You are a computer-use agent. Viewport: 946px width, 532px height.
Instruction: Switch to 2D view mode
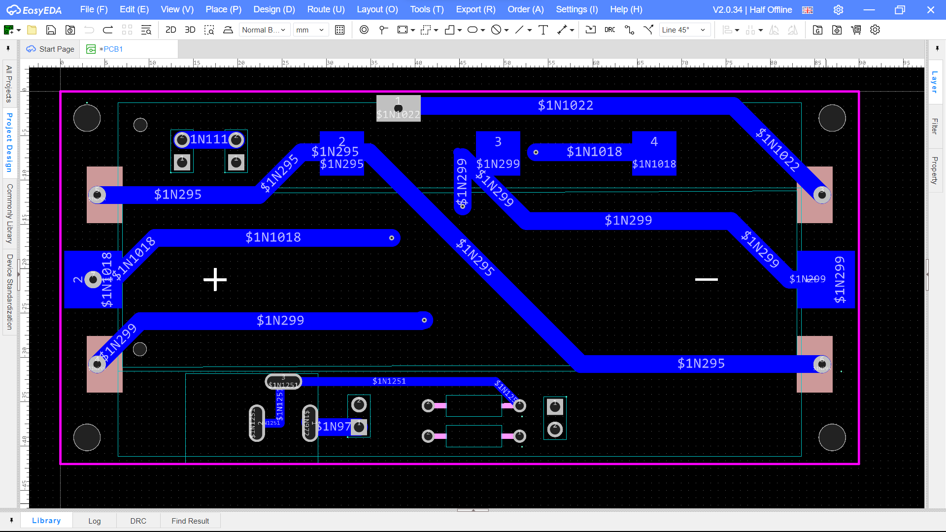[x=170, y=30]
